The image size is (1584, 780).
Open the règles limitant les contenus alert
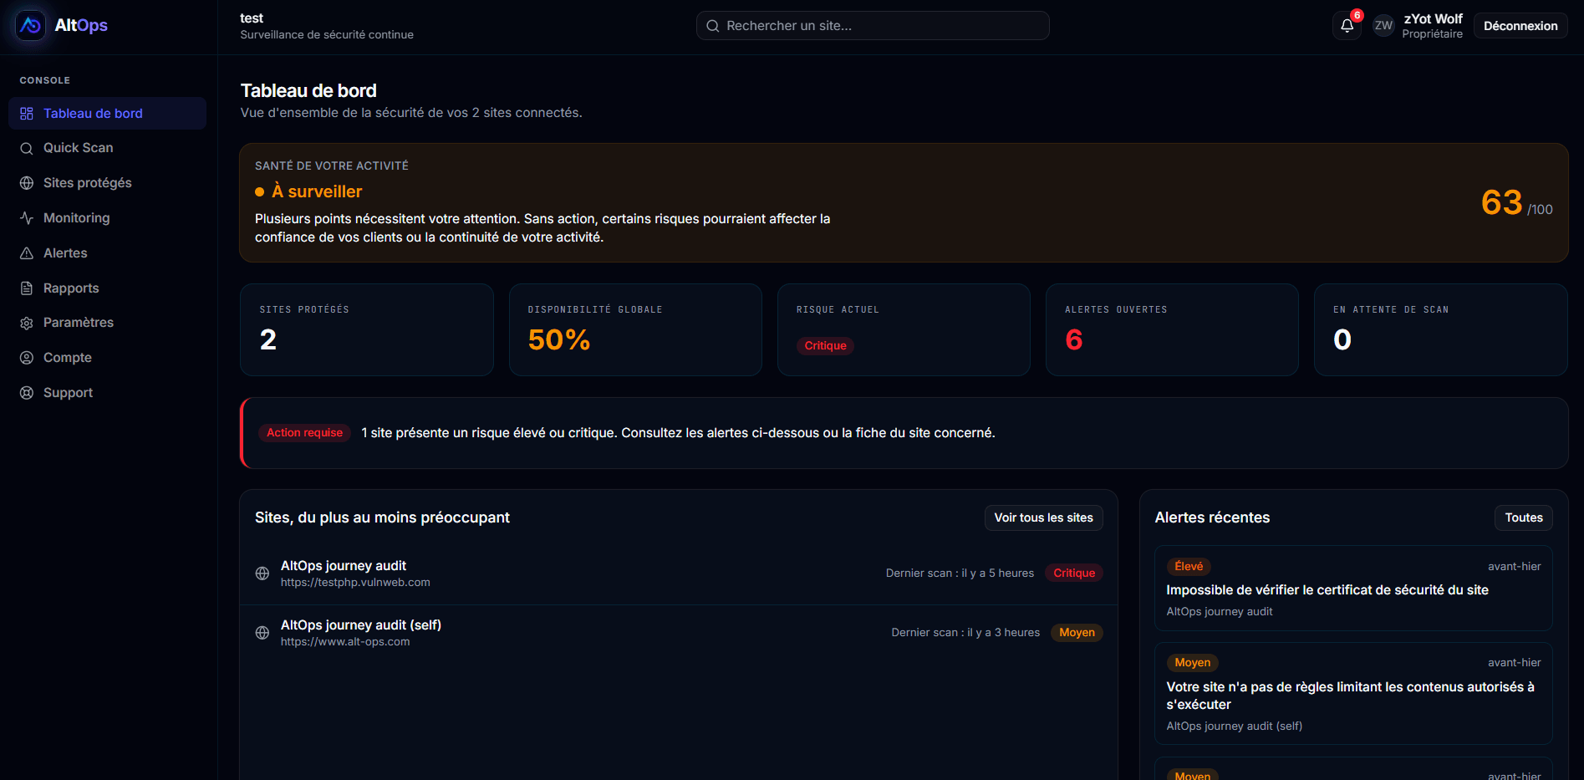1353,693
